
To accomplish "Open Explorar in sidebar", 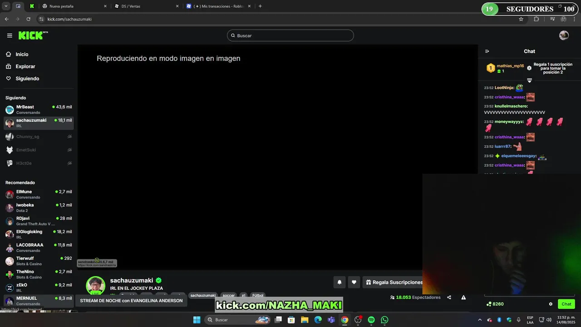I will [x=25, y=66].
